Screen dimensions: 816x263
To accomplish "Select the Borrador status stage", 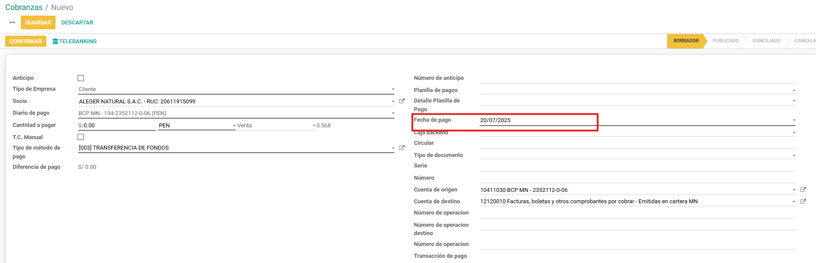I will point(686,41).
